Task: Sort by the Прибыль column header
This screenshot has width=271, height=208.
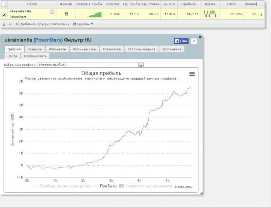Action: tap(189, 4)
